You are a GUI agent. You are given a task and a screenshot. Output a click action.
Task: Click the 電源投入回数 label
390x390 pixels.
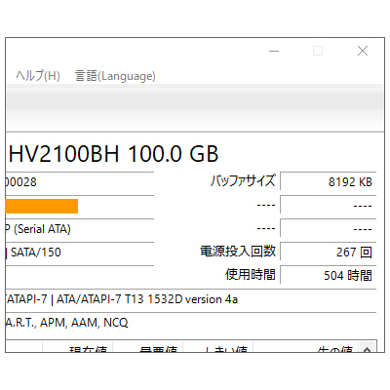click(238, 252)
